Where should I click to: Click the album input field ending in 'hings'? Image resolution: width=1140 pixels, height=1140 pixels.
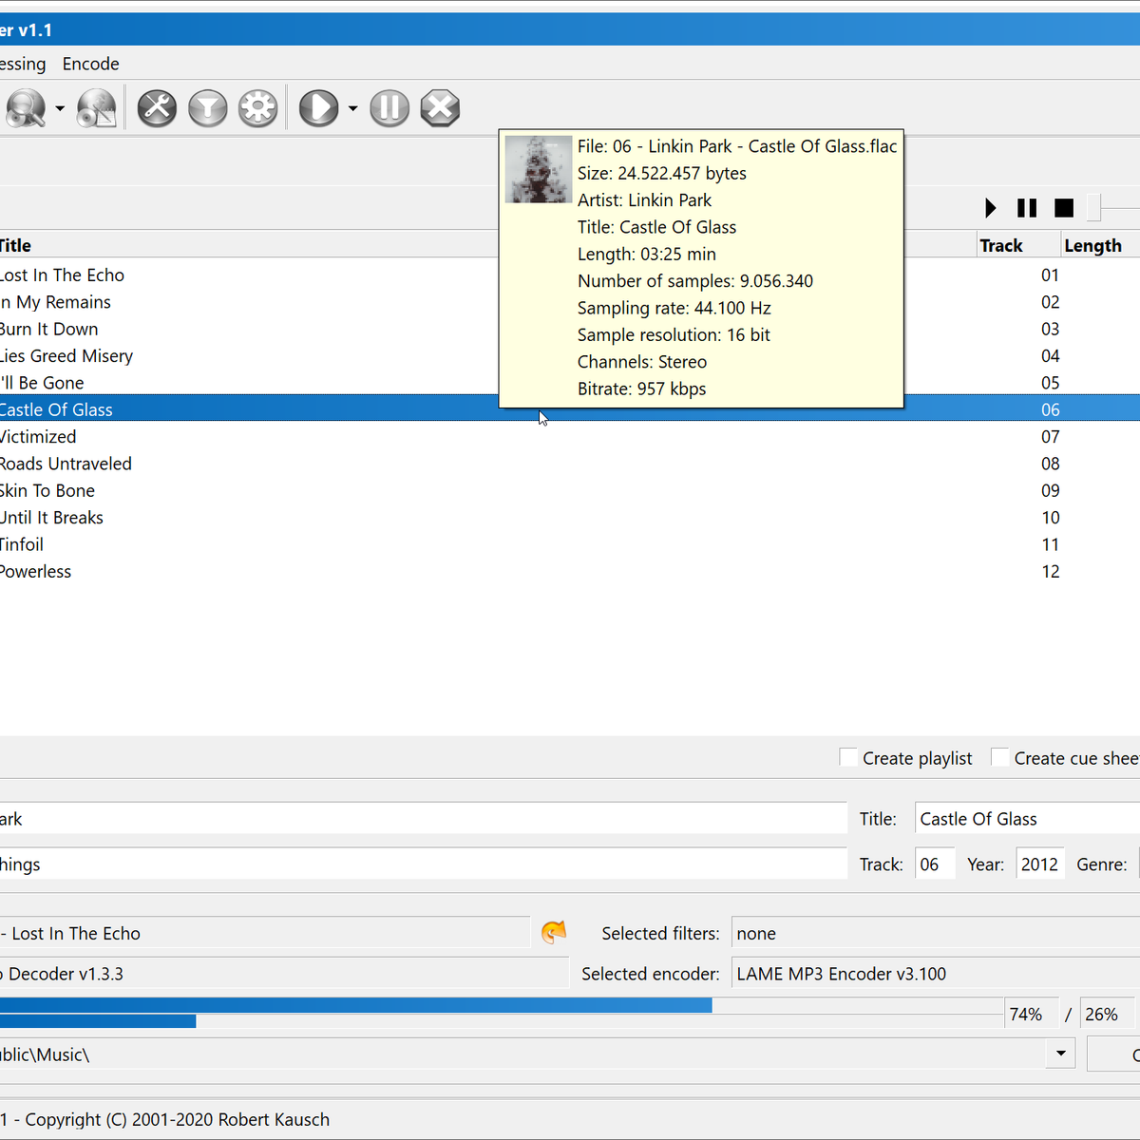pos(423,864)
